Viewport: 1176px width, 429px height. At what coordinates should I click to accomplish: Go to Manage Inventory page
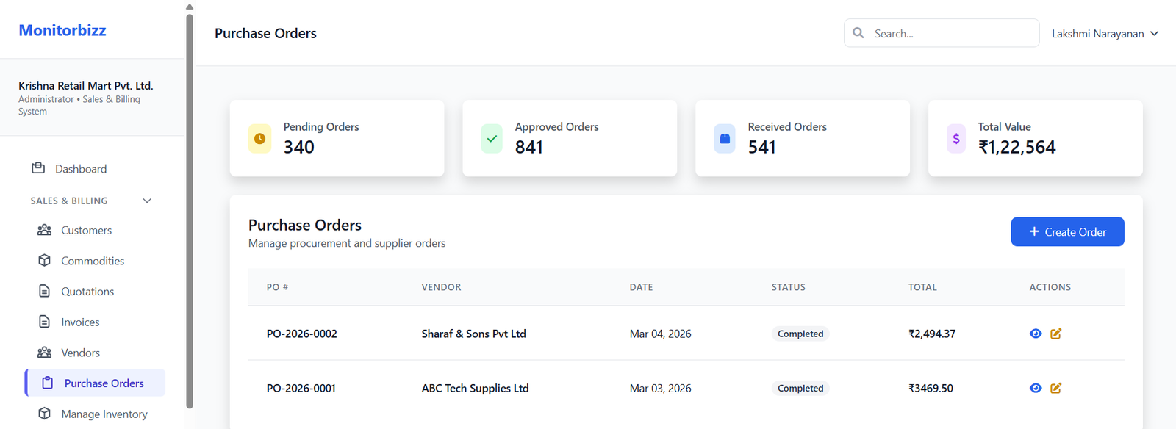click(104, 414)
